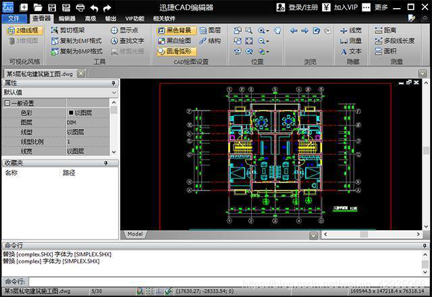Viewport: 432px width, 297px height.
Task: Go to previous view with left arrow
Action: pyautogui.click(x=294, y=30)
